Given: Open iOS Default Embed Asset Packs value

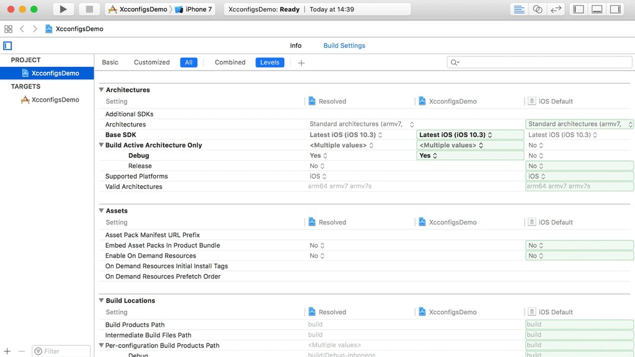Looking at the screenshot, I should (579, 245).
